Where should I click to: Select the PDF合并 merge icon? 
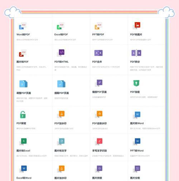pyautogui.click(x=98, y=53)
